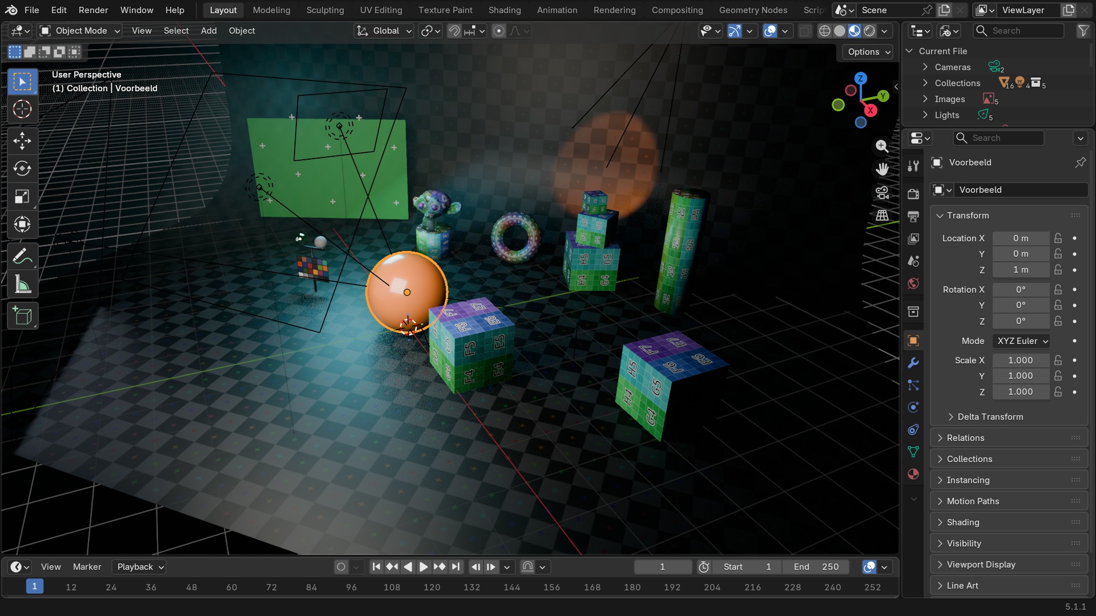Choose the Rotate tool
Viewport: 1096px width, 616px height.
pos(22,169)
